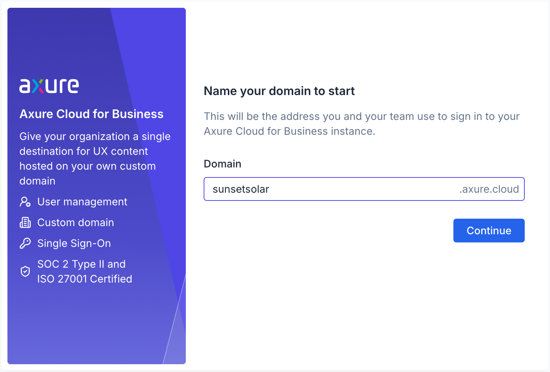Click the certification shield checkmark icon
Viewport: 550px width, 372px height.
click(x=25, y=271)
